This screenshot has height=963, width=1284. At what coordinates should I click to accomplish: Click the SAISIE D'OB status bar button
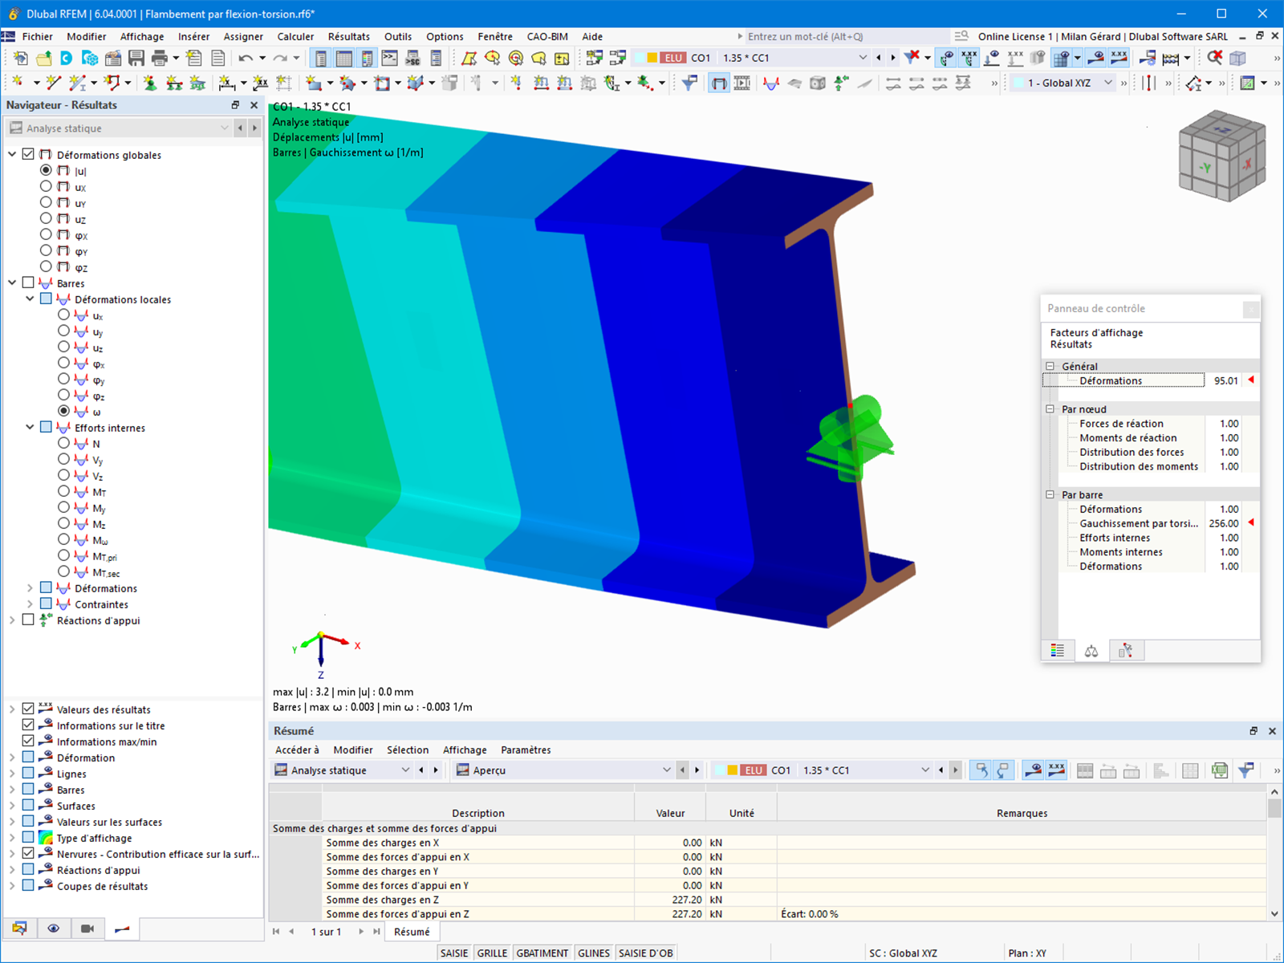pos(646,953)
